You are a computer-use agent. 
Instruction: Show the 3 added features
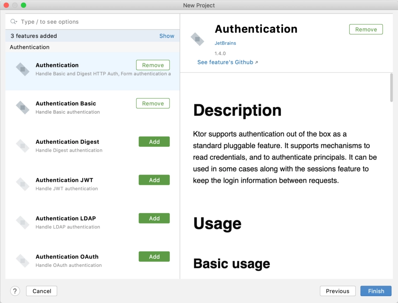167,36
